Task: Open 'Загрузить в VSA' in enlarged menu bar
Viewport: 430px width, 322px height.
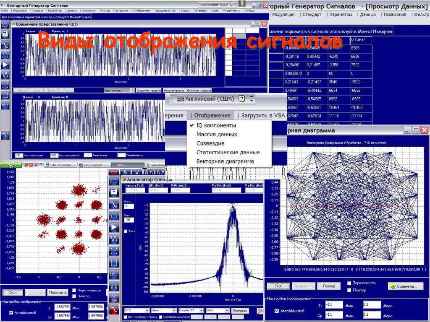Action: click(263, 116)
